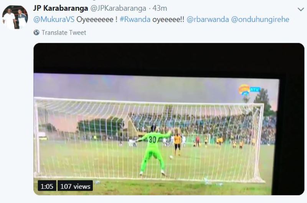Open JP Karabaranga's profile avatar
Screen dimensions: 307x203
click(15, 17)
